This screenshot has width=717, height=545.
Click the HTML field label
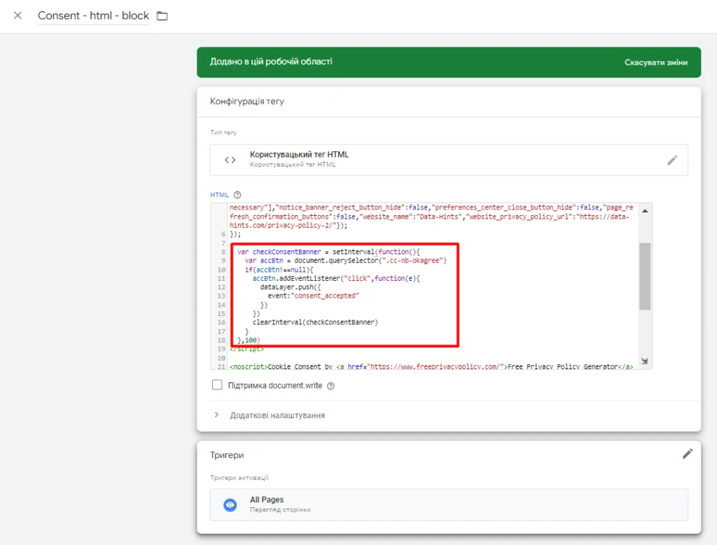pos(219,195)
